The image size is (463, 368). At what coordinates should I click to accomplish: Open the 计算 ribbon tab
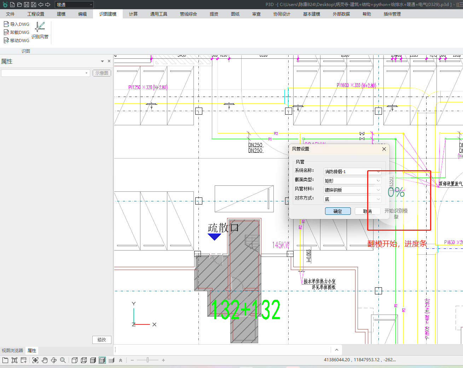coord(133,14)
